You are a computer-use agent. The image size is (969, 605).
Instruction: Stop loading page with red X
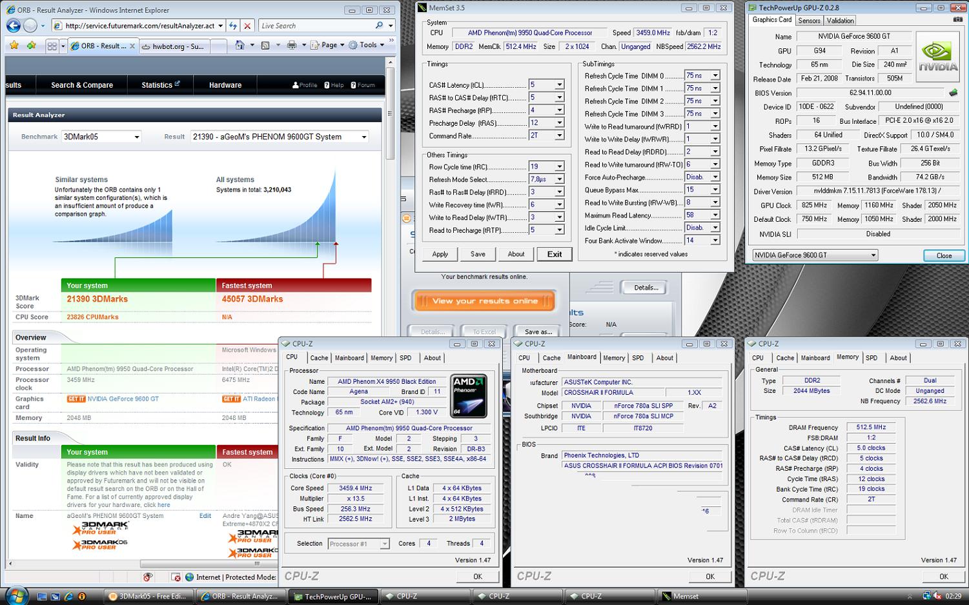click(247, 26)
